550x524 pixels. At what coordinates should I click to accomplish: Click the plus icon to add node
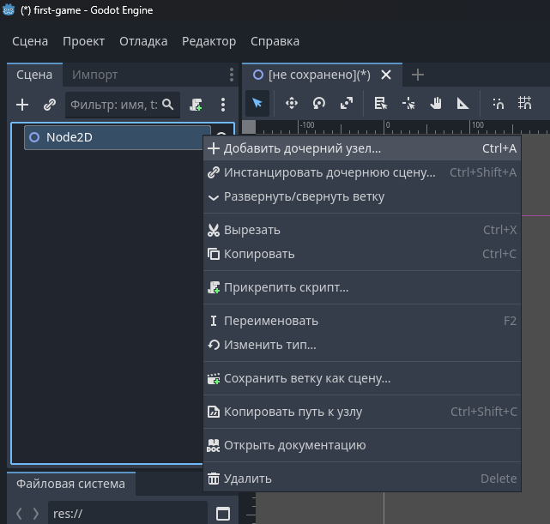[23, 105]
